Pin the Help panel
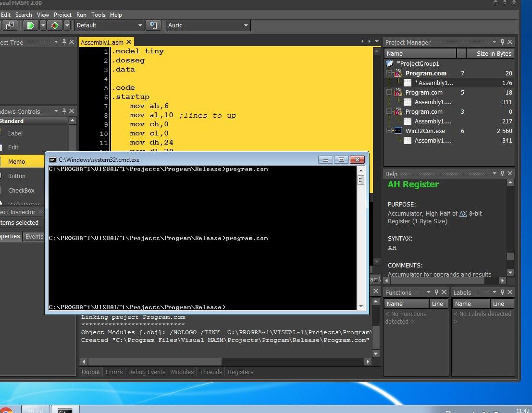 [x=503, y=174]
